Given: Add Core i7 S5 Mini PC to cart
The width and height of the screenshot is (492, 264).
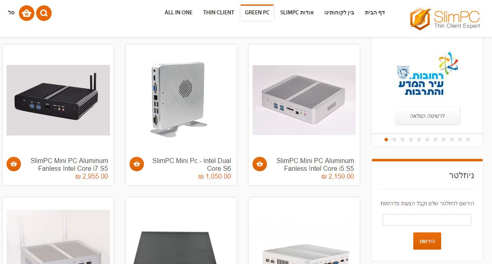Looking at the screenshot, I should pos(14,164).
